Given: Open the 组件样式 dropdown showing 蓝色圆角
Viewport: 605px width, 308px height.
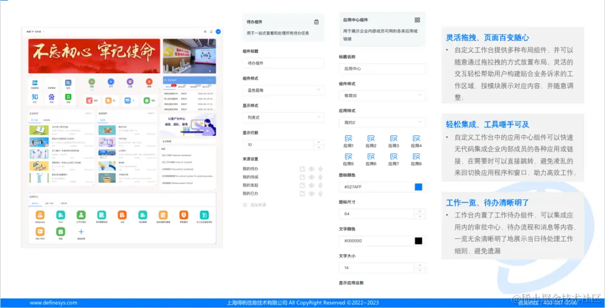Looking at the screenshot, I should coord(283,90).
